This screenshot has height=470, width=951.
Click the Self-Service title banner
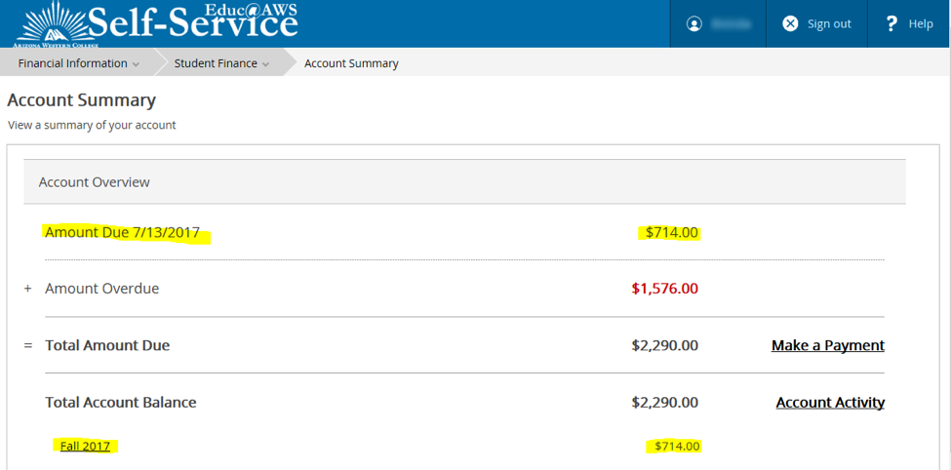pyautogui.click(x=193, y=21)
